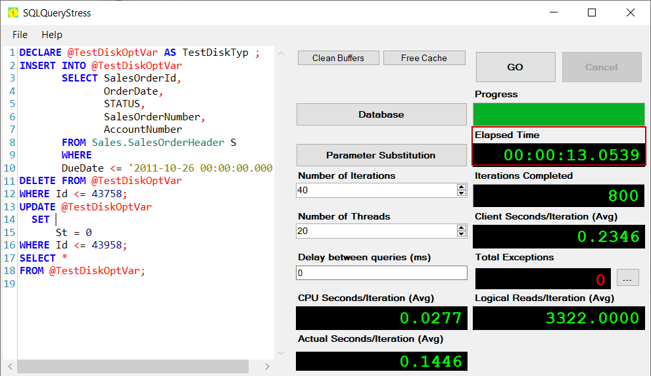
Task: Click the Logical Reads value 3322.0000
Action: pyautogui.click(x=592, y=318)
